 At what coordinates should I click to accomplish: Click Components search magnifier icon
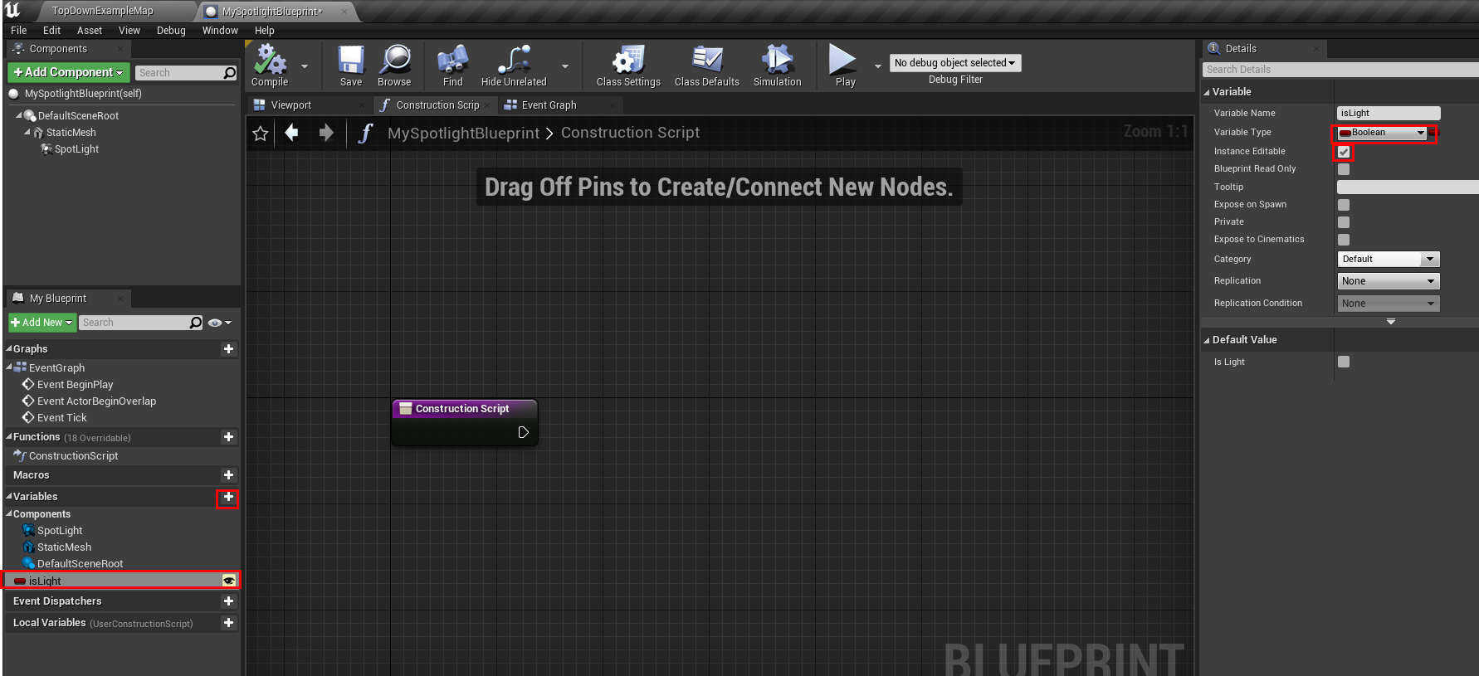point(230,73)
